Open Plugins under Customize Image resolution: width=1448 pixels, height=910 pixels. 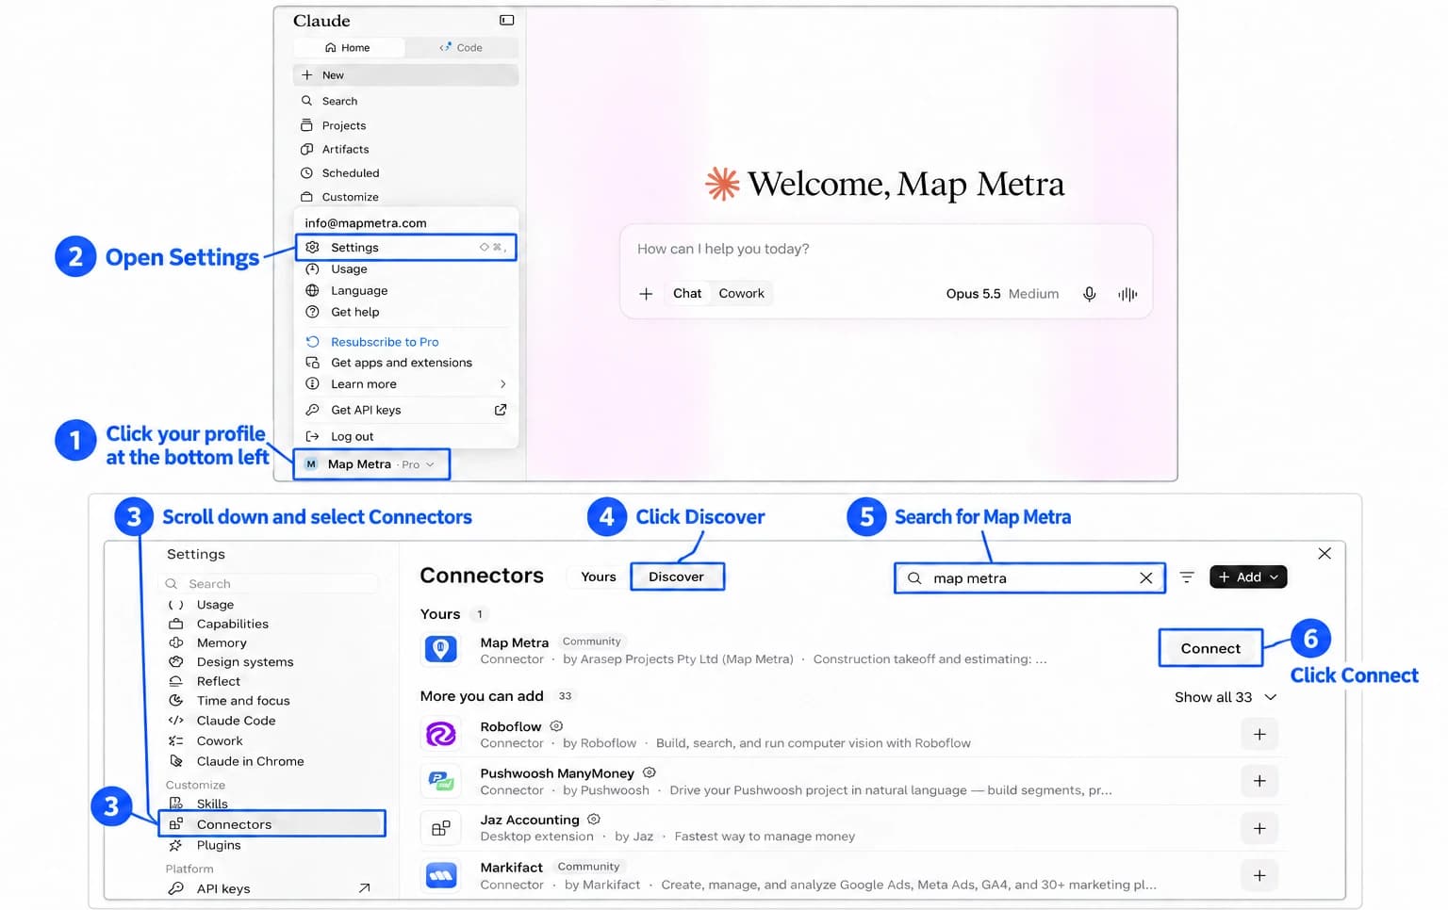coord(270,846)
